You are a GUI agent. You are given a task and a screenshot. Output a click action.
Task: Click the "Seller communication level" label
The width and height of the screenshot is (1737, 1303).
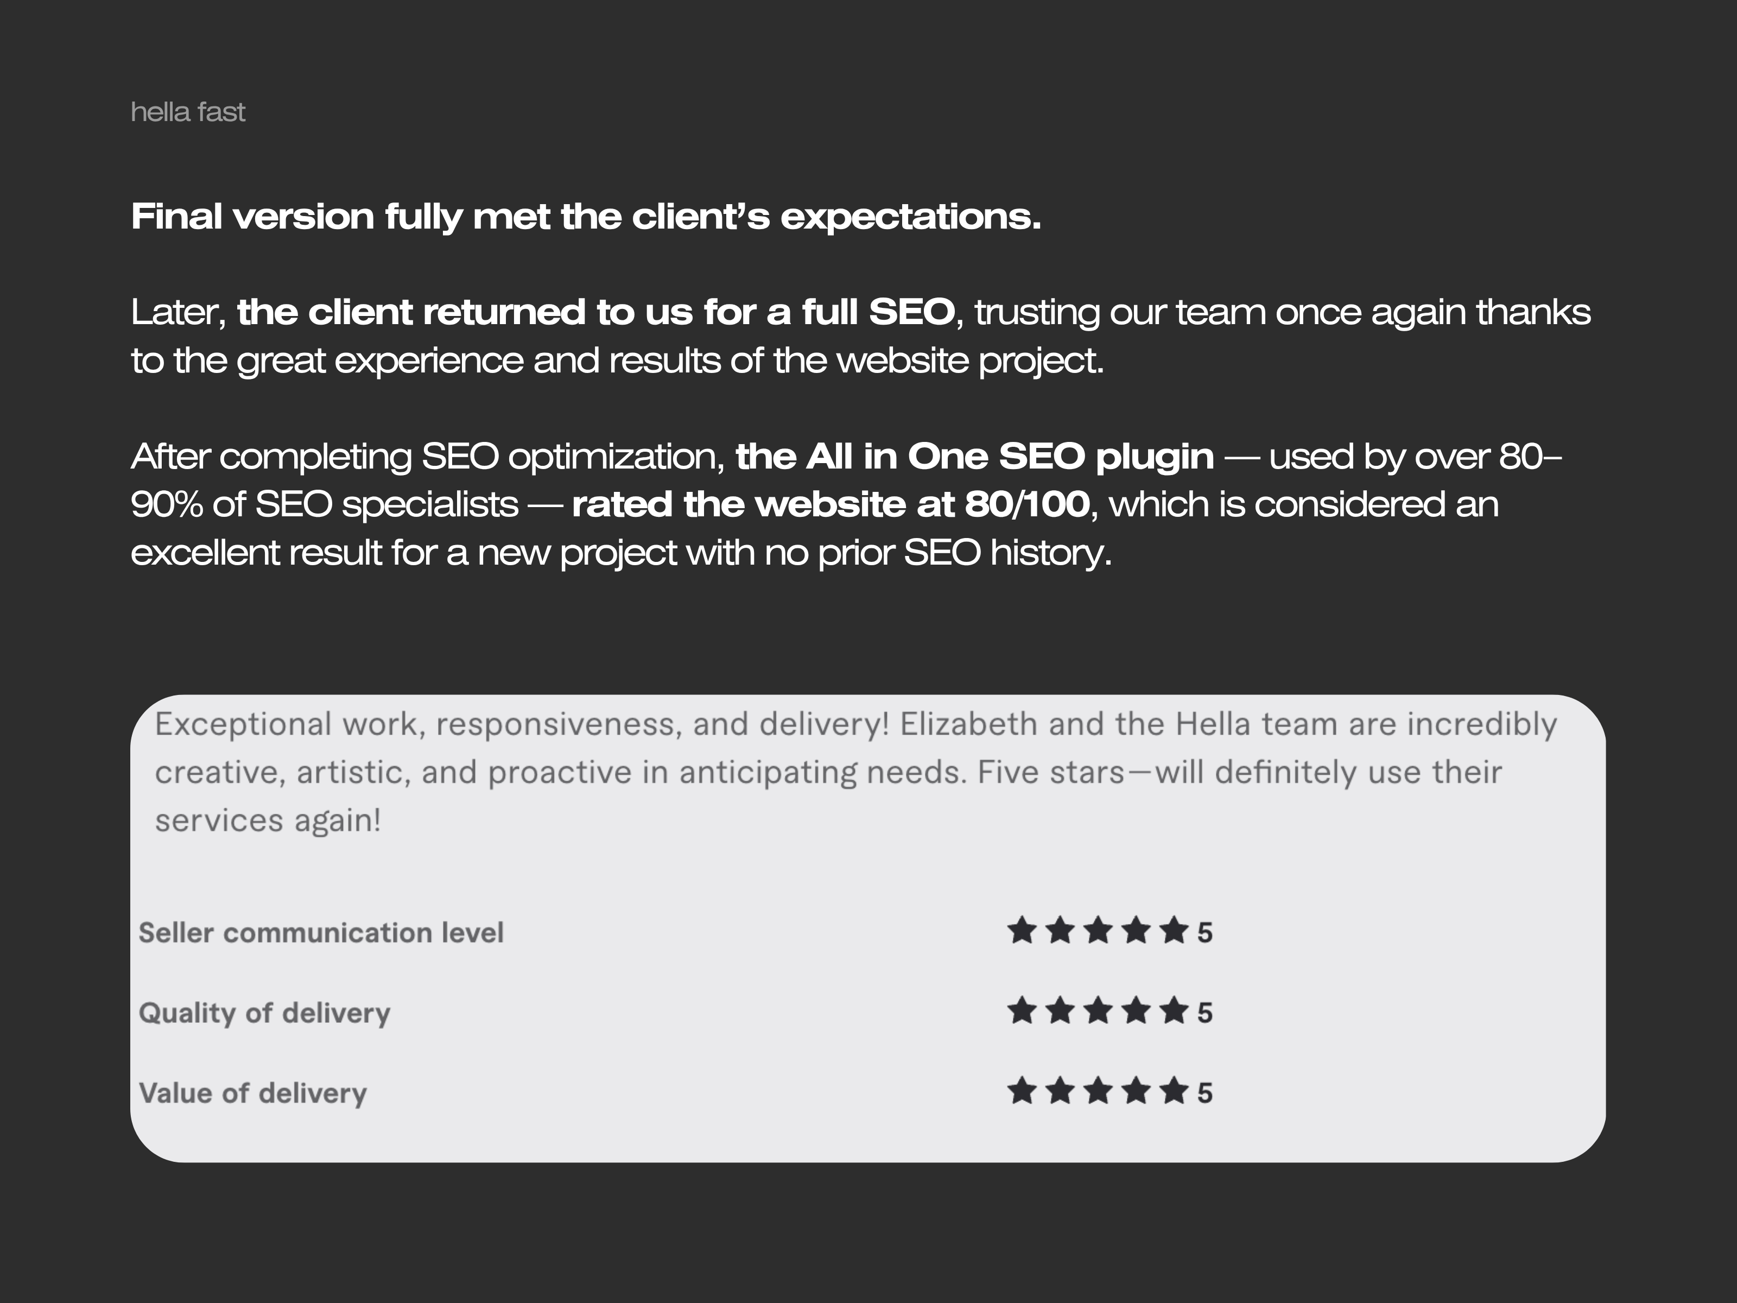[320, 933]
